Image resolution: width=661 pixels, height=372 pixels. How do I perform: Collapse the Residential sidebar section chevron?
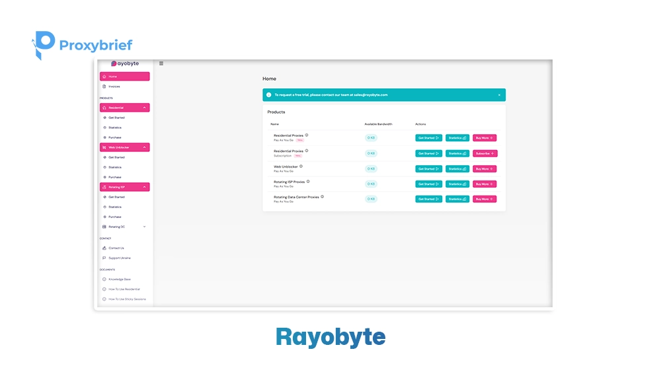(x=144, y=108)
